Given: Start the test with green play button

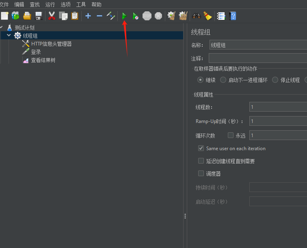Looking at the screenshot, I should (x=124, y=16).
